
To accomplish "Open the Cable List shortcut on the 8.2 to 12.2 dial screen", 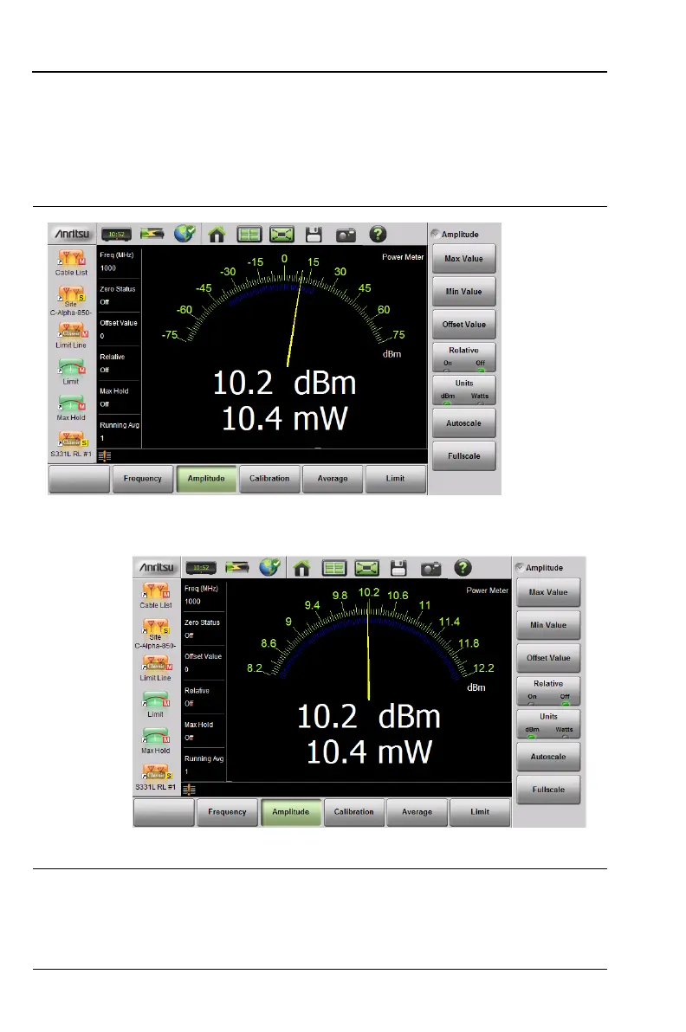I will [x=156, y=596].
